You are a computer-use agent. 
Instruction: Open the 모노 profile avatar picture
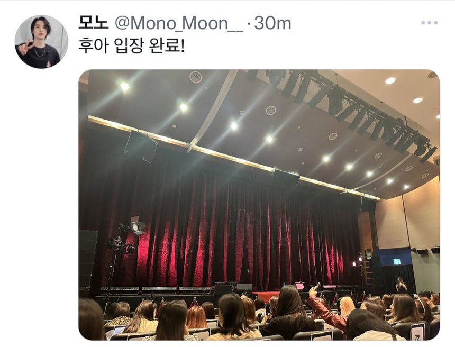[41, 42]
